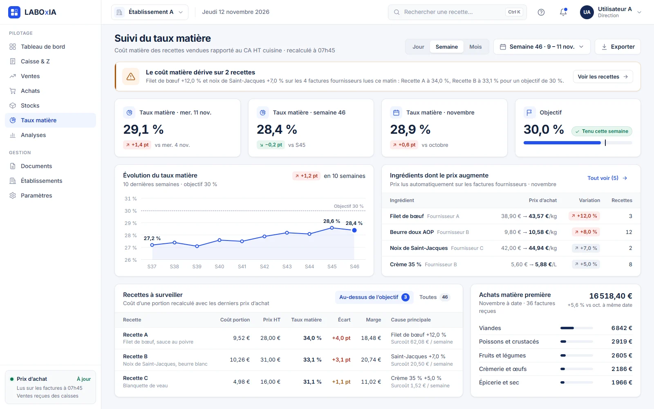
Task: Click the Viandes spending bar
Action: (x=576, y=328)
